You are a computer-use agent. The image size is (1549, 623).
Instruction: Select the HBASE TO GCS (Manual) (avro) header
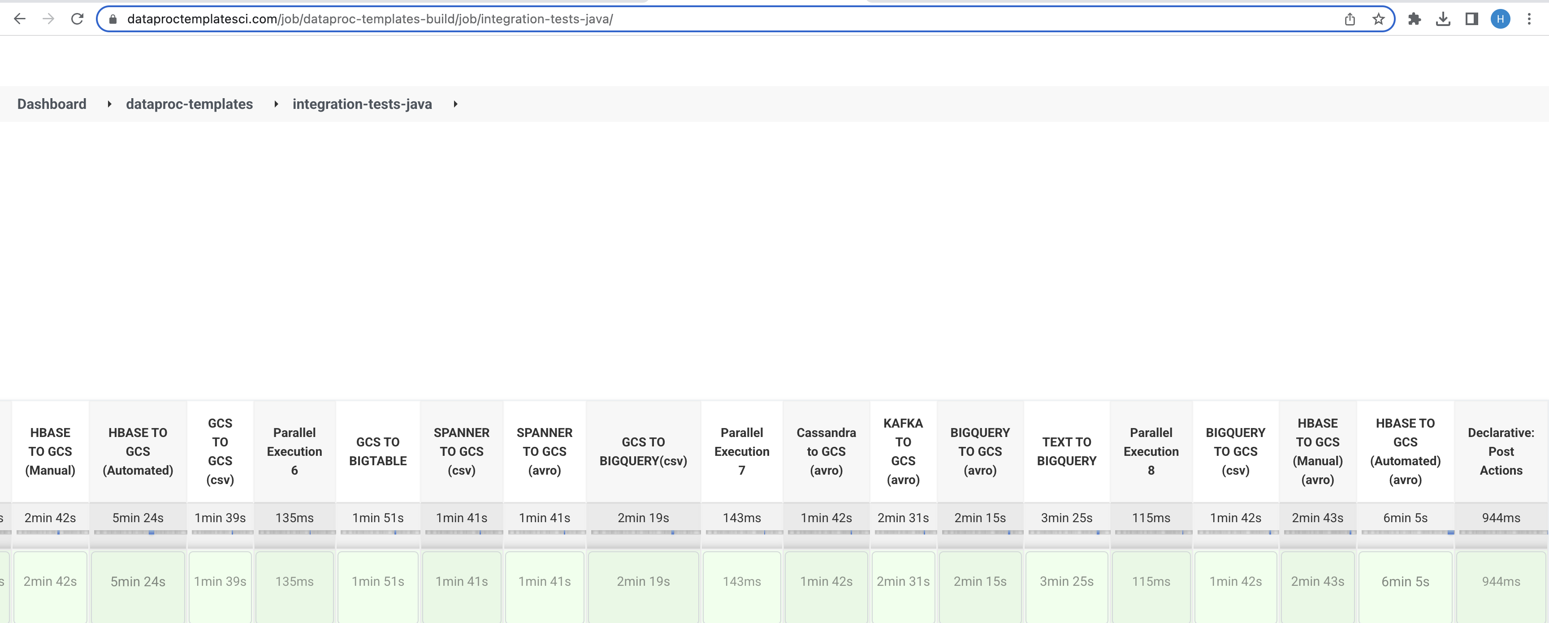pyautogui.click(x=1317, y=451)
